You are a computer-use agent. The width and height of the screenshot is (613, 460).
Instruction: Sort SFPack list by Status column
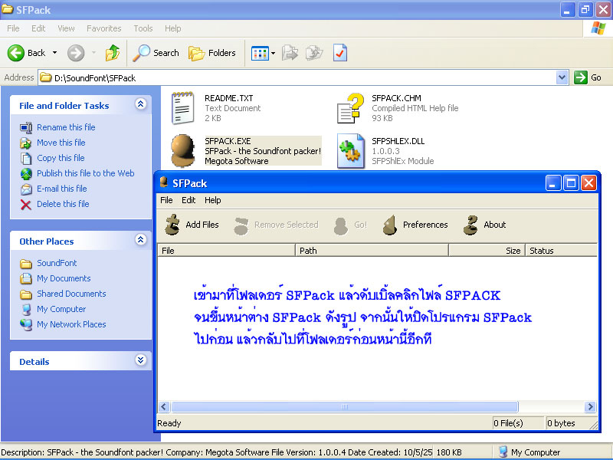[x=561, y=251]
